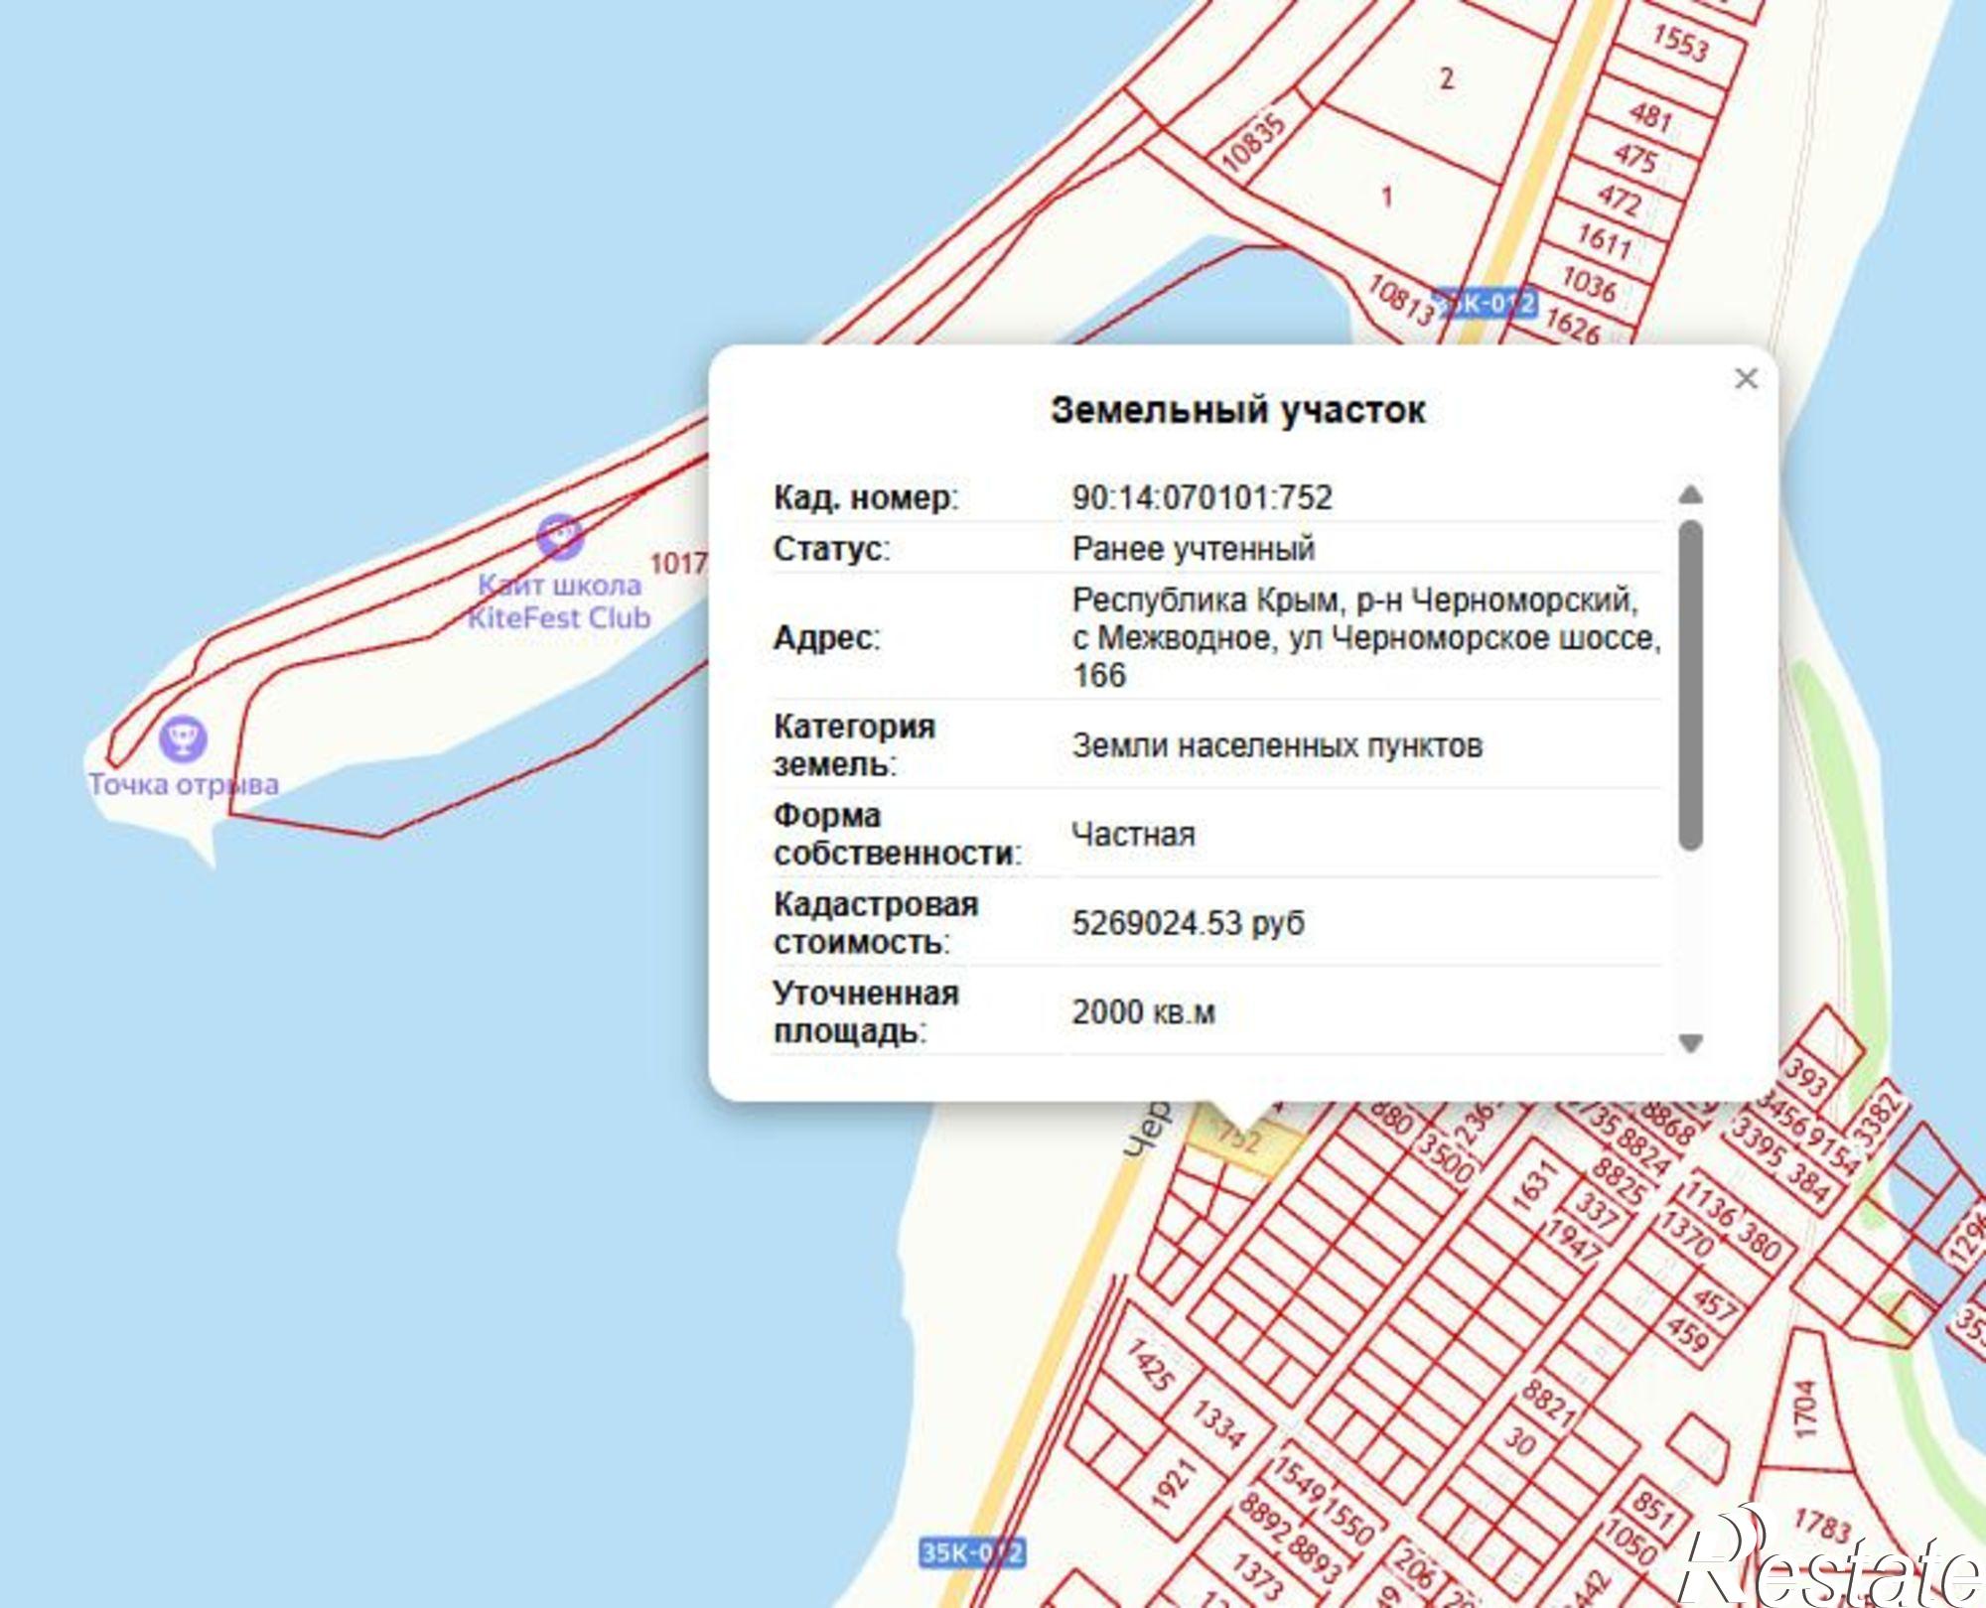This screenshot has height=1608, width=1986.
Task: Select parcel 8821 on the map
Action: click(x=1549, y=1401)
